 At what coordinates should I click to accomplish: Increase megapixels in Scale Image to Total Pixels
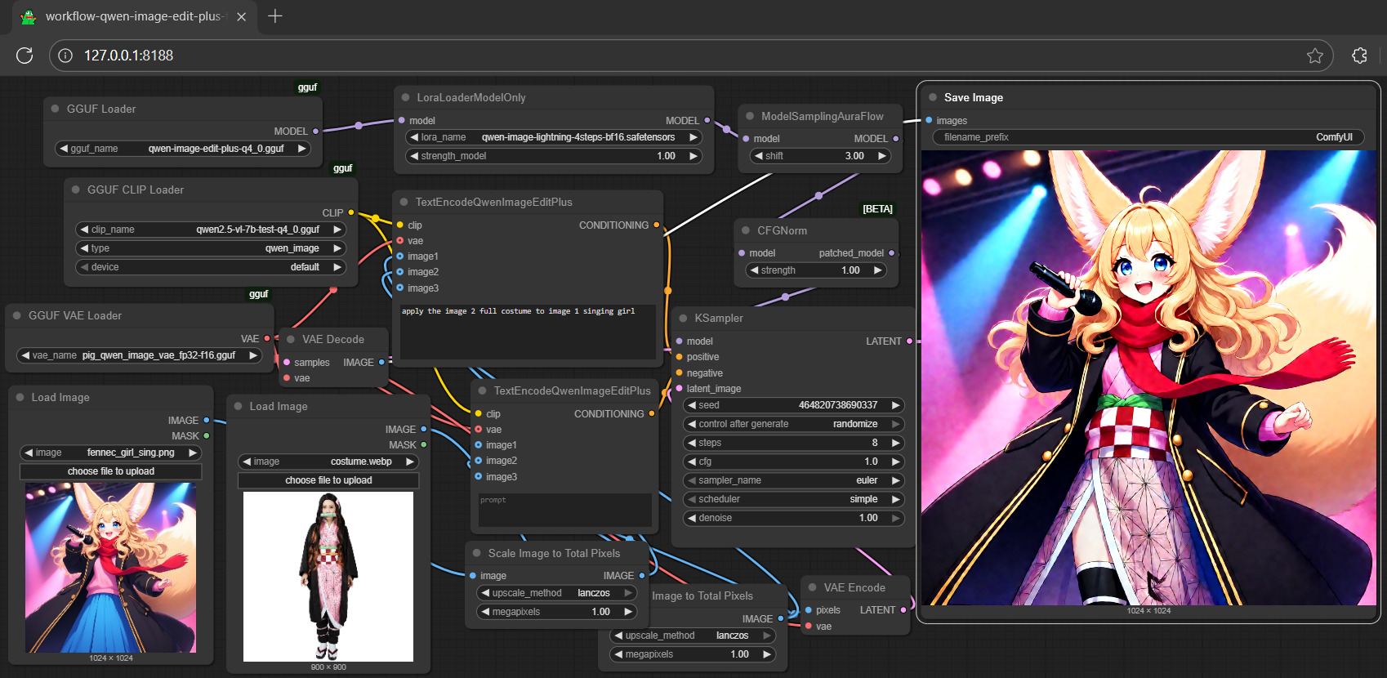coord(627,612)
